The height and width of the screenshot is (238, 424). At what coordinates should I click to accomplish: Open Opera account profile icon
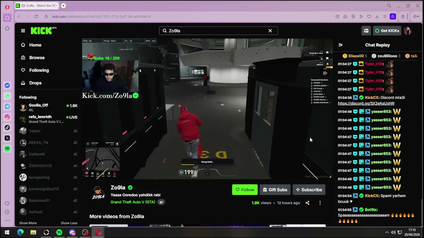pos(393,17)
